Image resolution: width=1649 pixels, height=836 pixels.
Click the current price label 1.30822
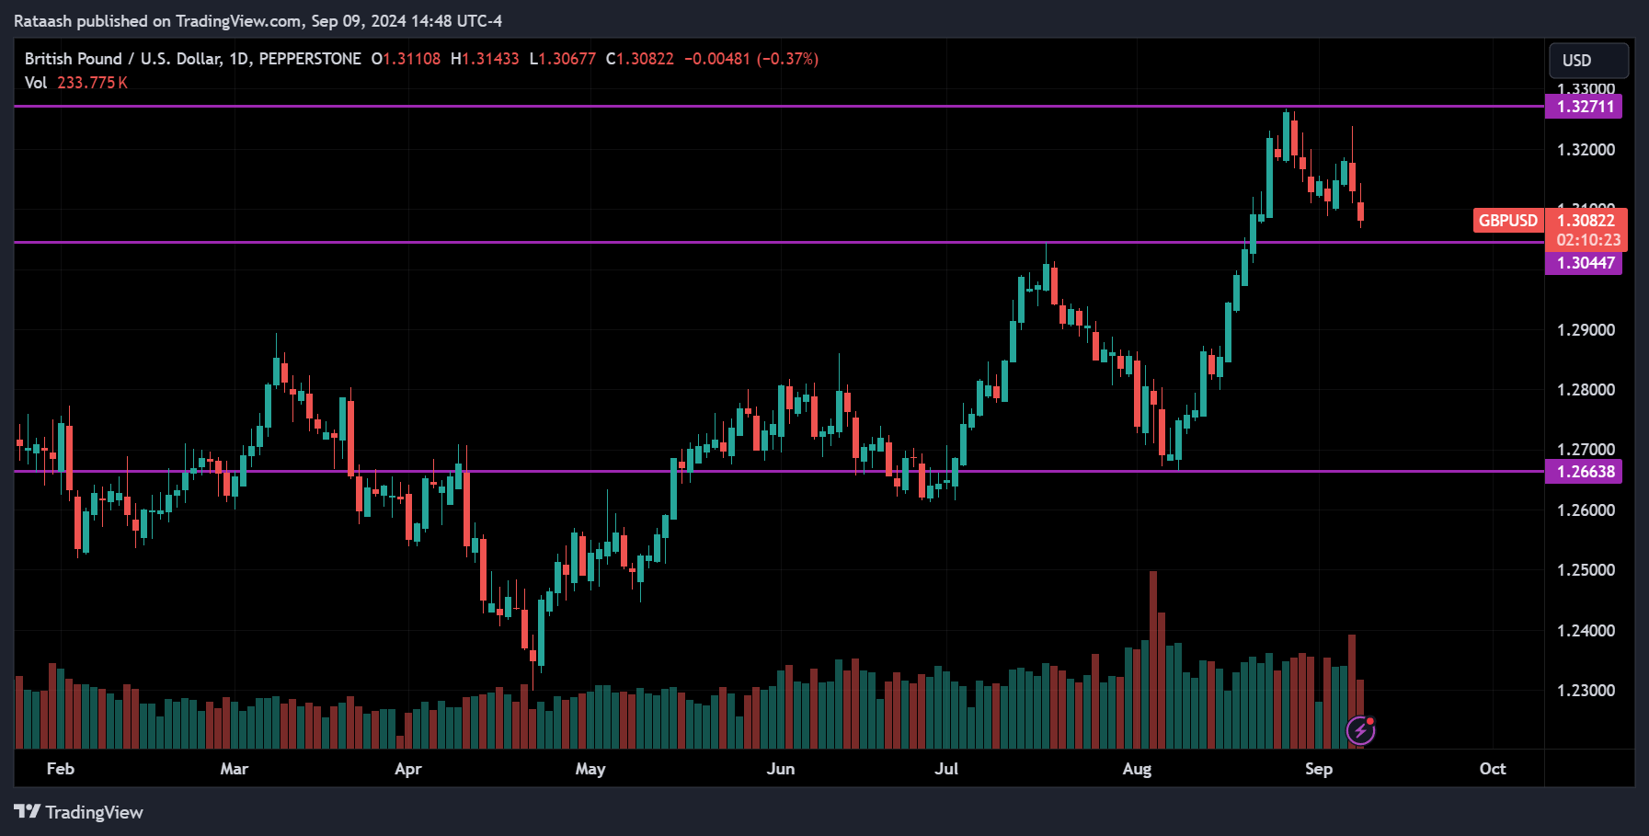click(1586, 221)
